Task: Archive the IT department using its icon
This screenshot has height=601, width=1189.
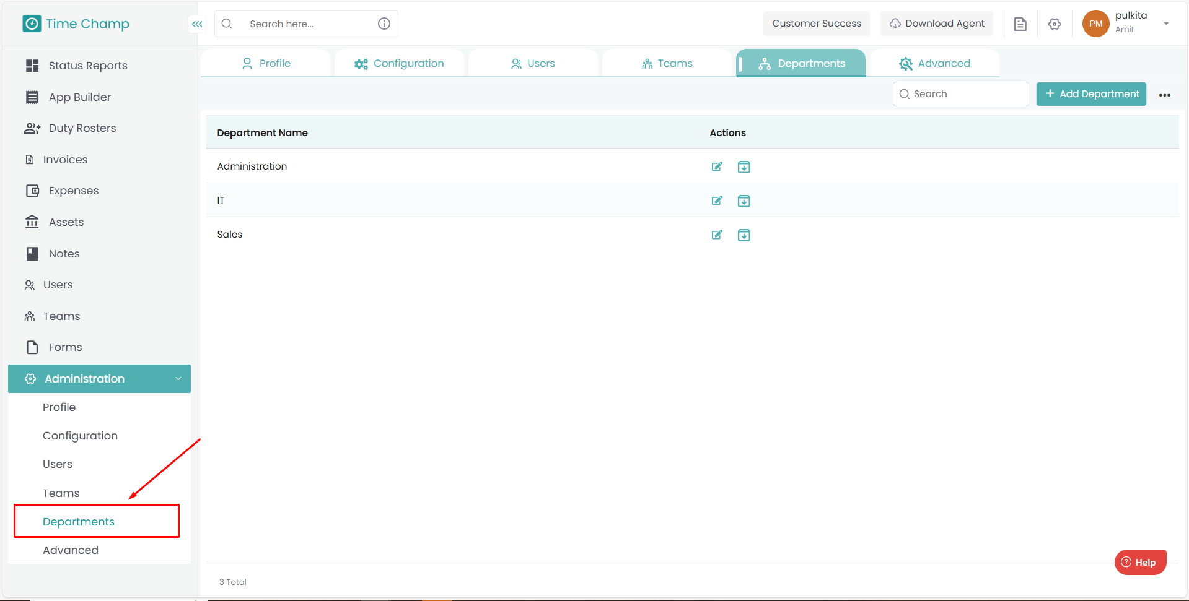Action: [x=744, y=201]
